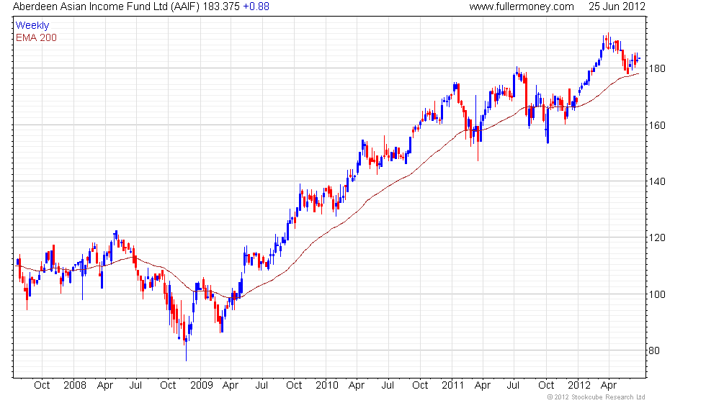Open the www.fullermoney.com link
The height and width of the screenshot is (403, 706).
(x=522, y=6)
